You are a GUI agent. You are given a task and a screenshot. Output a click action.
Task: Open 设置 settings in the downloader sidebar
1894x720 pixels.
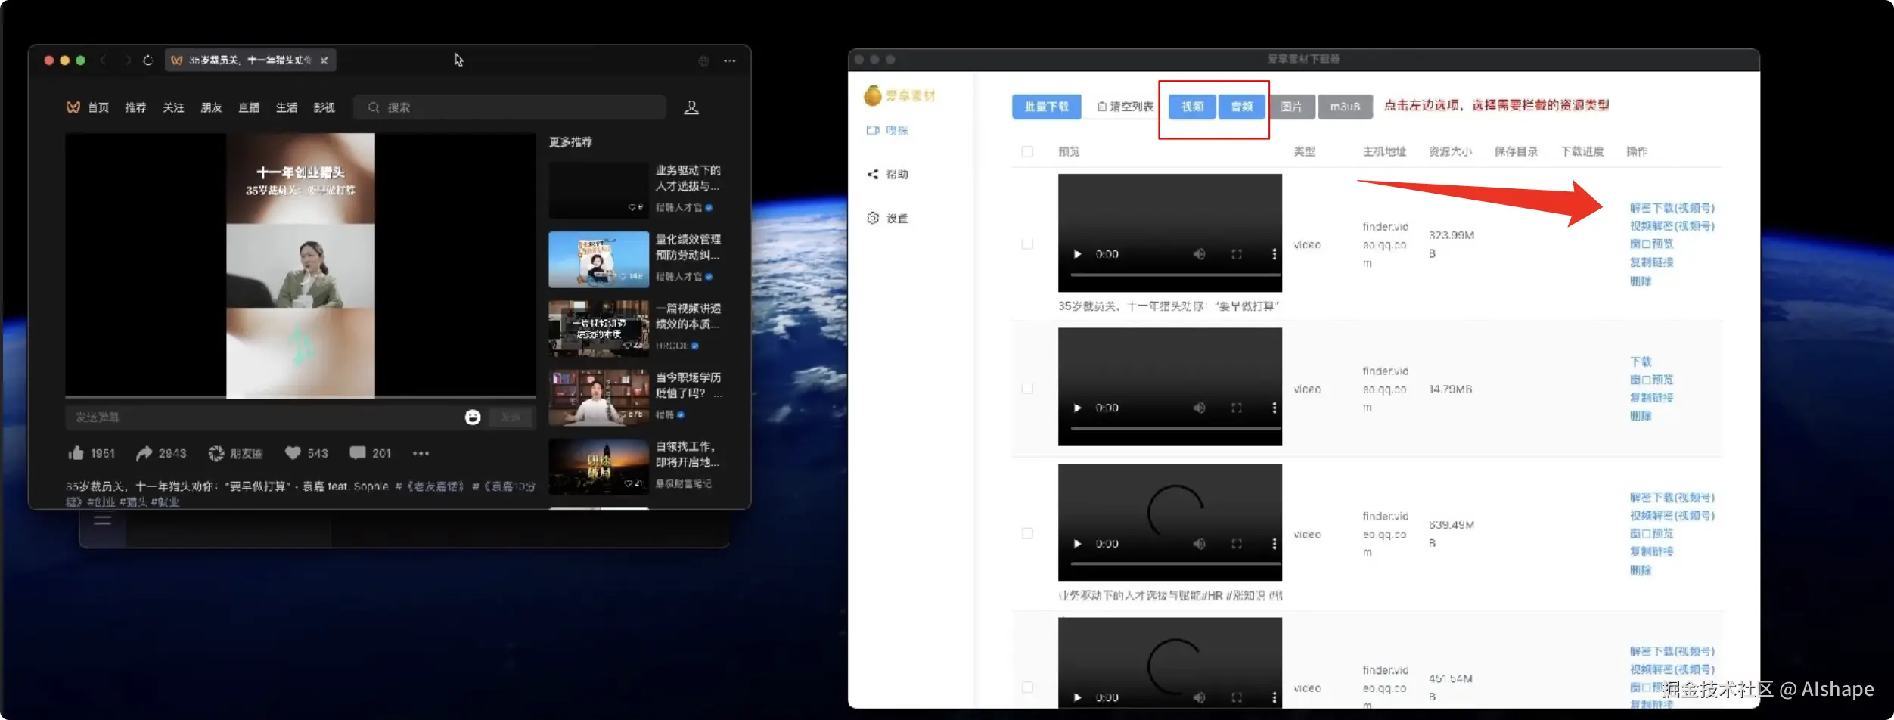(887, 218)
